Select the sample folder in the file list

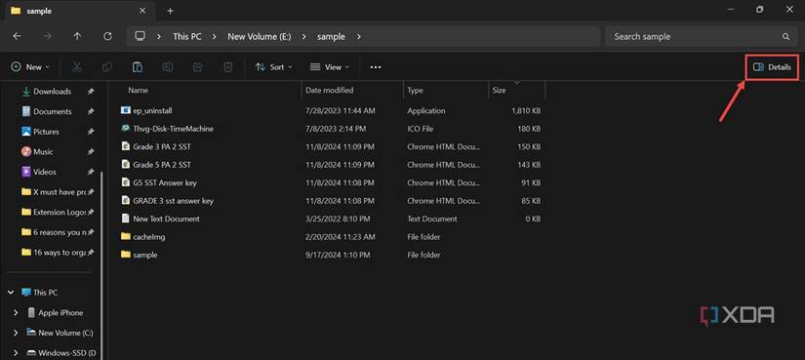[x=145, y=255]
